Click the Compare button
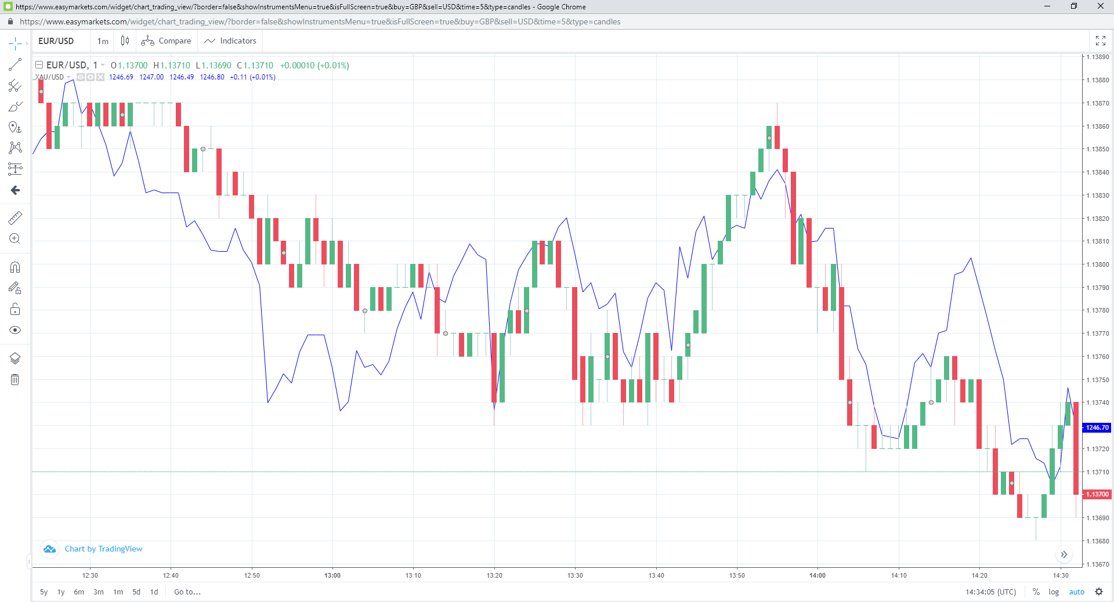1114x602 pixels. coord(167,41)
